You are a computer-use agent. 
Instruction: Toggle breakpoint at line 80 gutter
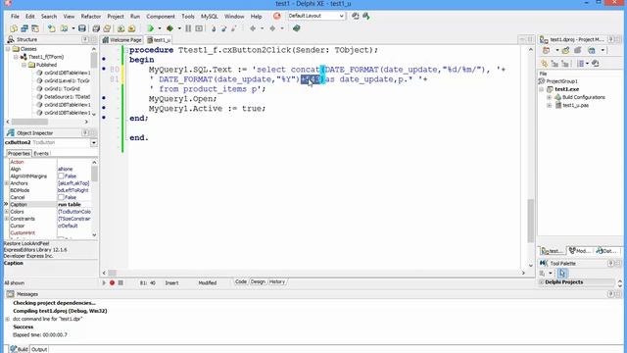click(104, 70)
